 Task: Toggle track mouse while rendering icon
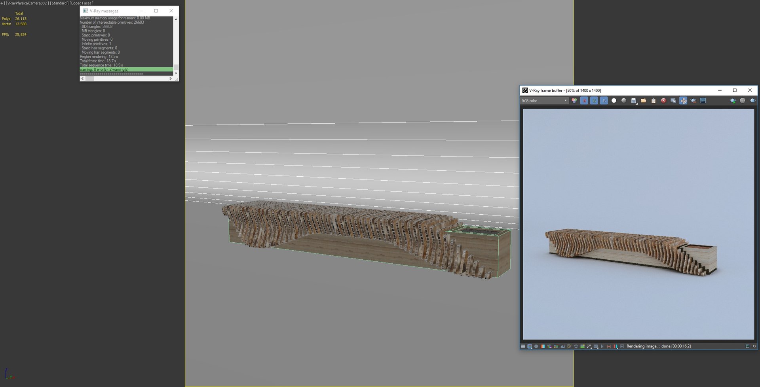(x=684, y=101)
